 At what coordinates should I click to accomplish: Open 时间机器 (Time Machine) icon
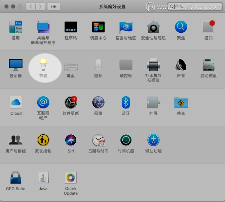[x=126, y=140]
